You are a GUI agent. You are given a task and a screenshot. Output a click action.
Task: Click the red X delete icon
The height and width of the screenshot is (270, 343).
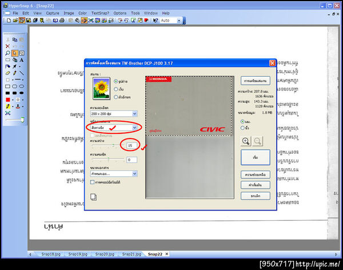point(7,46)
